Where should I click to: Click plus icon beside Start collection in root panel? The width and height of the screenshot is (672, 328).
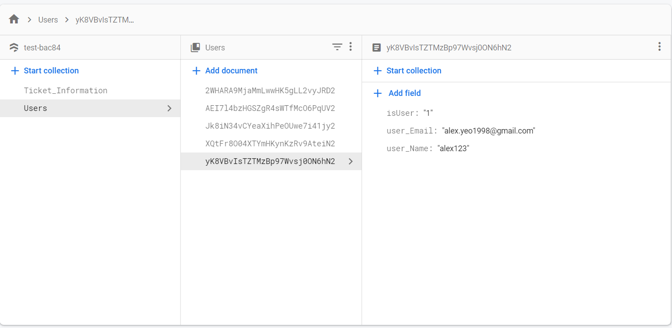click(15, 71)
